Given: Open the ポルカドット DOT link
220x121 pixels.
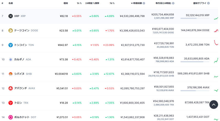Looking at the screenshot, I should (25, 117).
